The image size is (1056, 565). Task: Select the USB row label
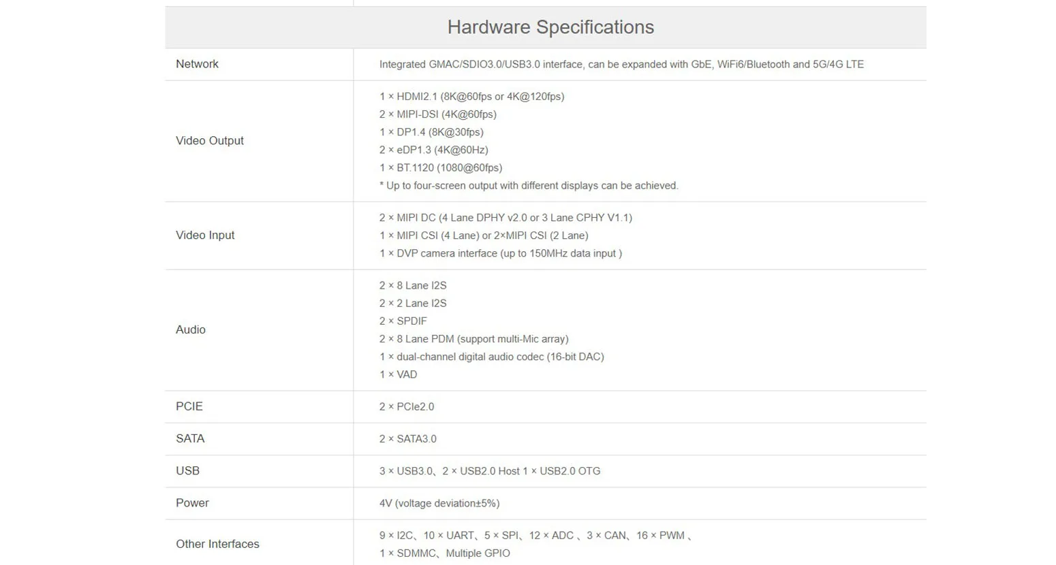click(187, 471)
